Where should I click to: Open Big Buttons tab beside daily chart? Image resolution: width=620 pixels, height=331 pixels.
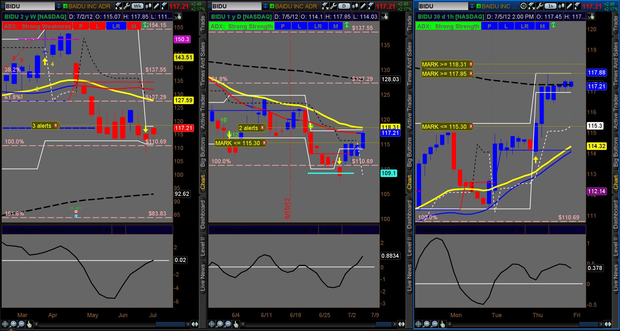pyautogui.click(x=409, y=152)
